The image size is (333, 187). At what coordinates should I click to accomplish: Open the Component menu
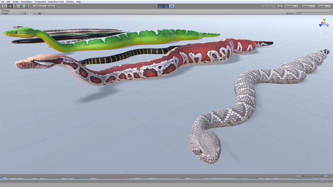40,1
